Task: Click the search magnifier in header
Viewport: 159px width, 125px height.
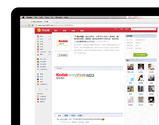Action: (155, 29)
